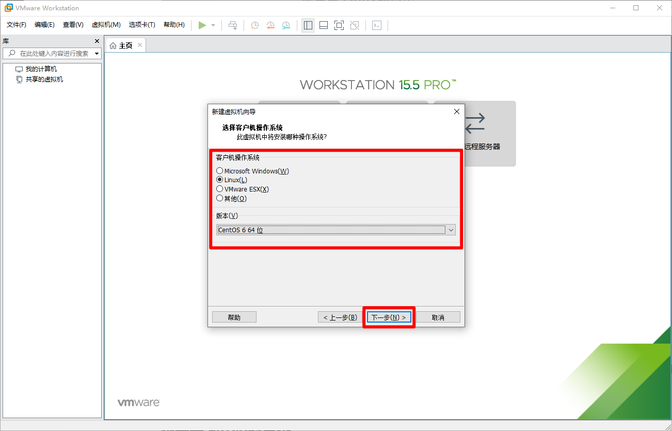Toggle the show library sidebar icon
This screenshot has height=431, width=672.
tap(308, 25)
